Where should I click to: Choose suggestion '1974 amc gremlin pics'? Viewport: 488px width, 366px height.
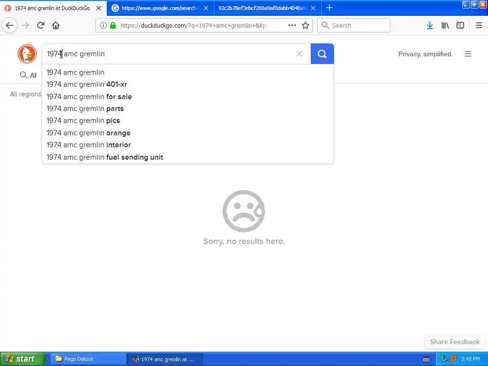point(188,121)
